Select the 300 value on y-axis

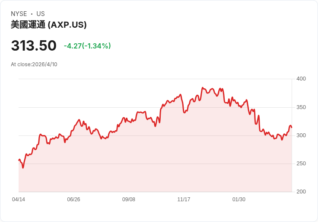[301, 135]
